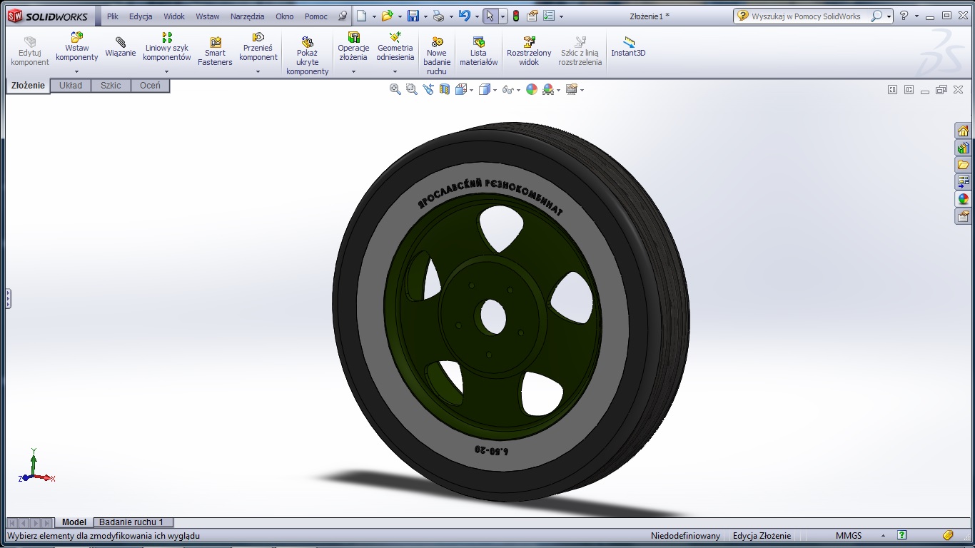The image size is (975, 548).
Task: Click the Print icon
Action: (439, 16)
